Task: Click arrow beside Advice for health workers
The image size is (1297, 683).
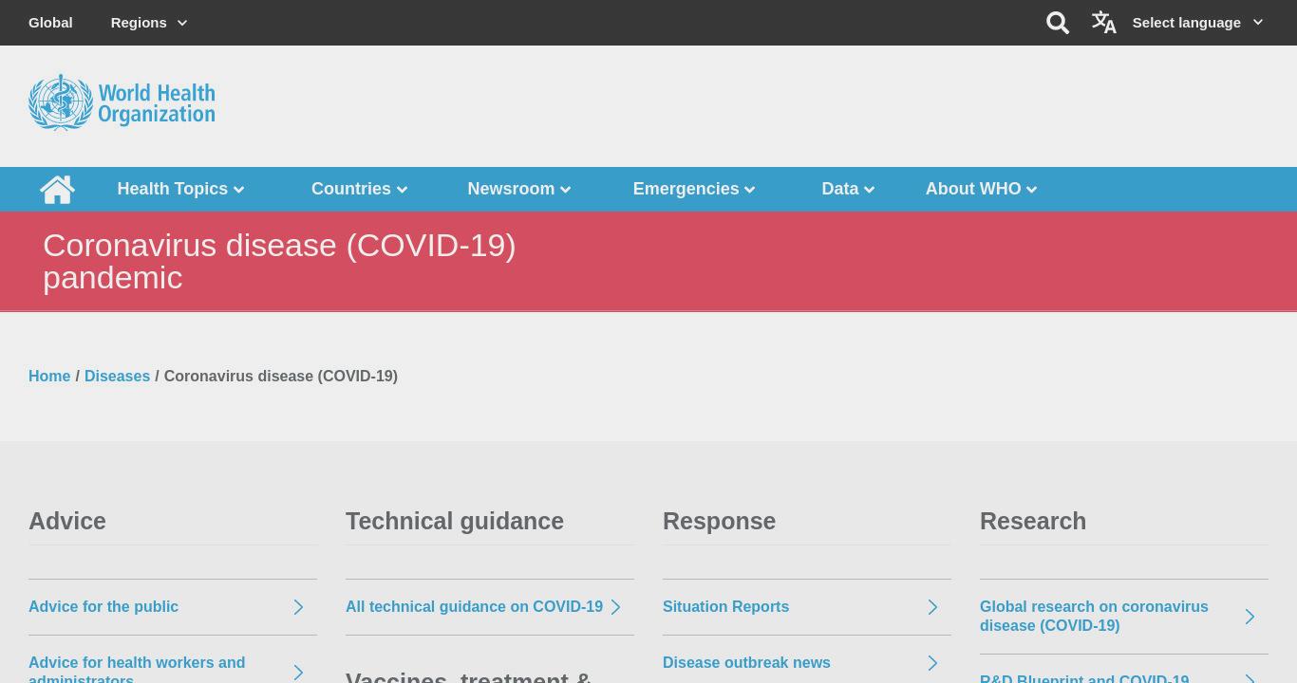Action: tap(298, 673)
